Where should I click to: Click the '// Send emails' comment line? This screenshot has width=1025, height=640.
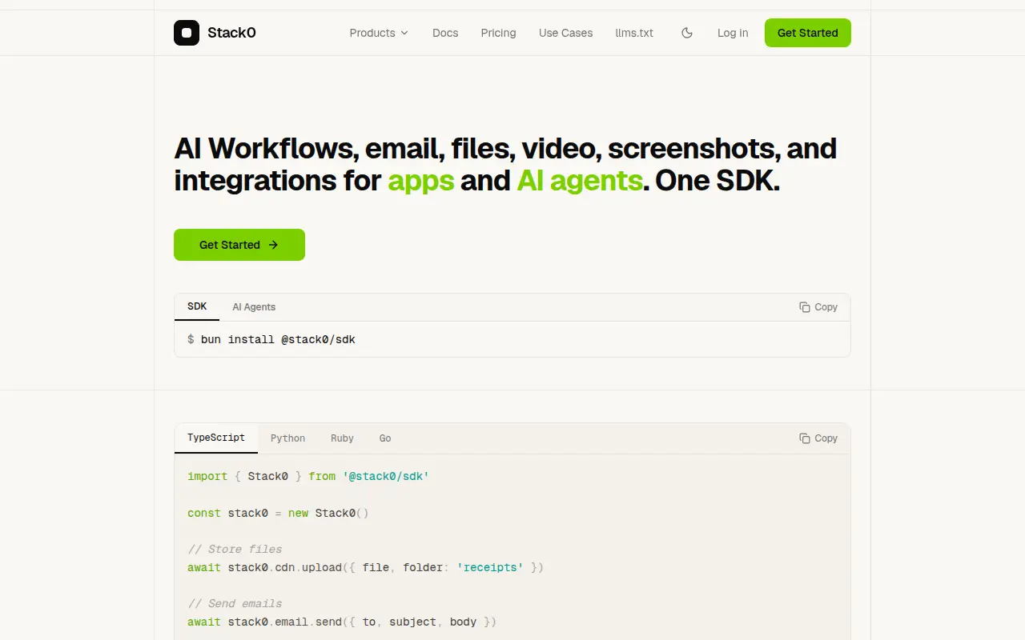pyautogui.click(x=235, y=603)
